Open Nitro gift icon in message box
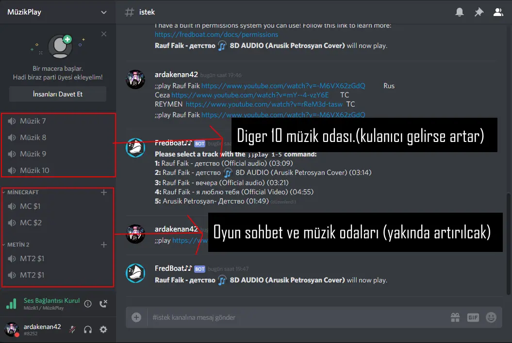 [x=455, y=317]
